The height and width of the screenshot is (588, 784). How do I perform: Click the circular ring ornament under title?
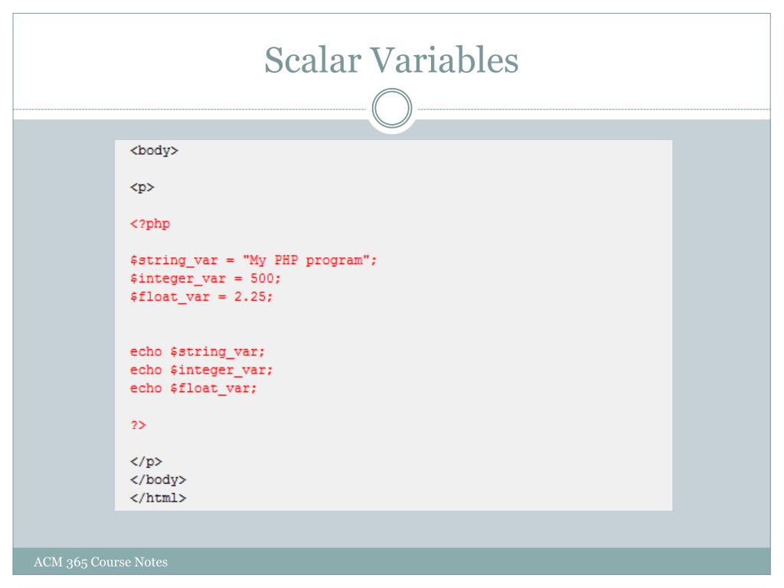coord(392,109)
